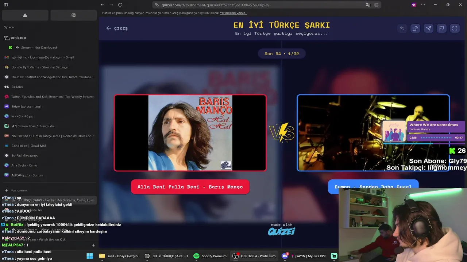Image resolution: width=467 pixels, height=262 pixels.
Task: Click the Space label in sidebar
Action: [x=9, y=27]
